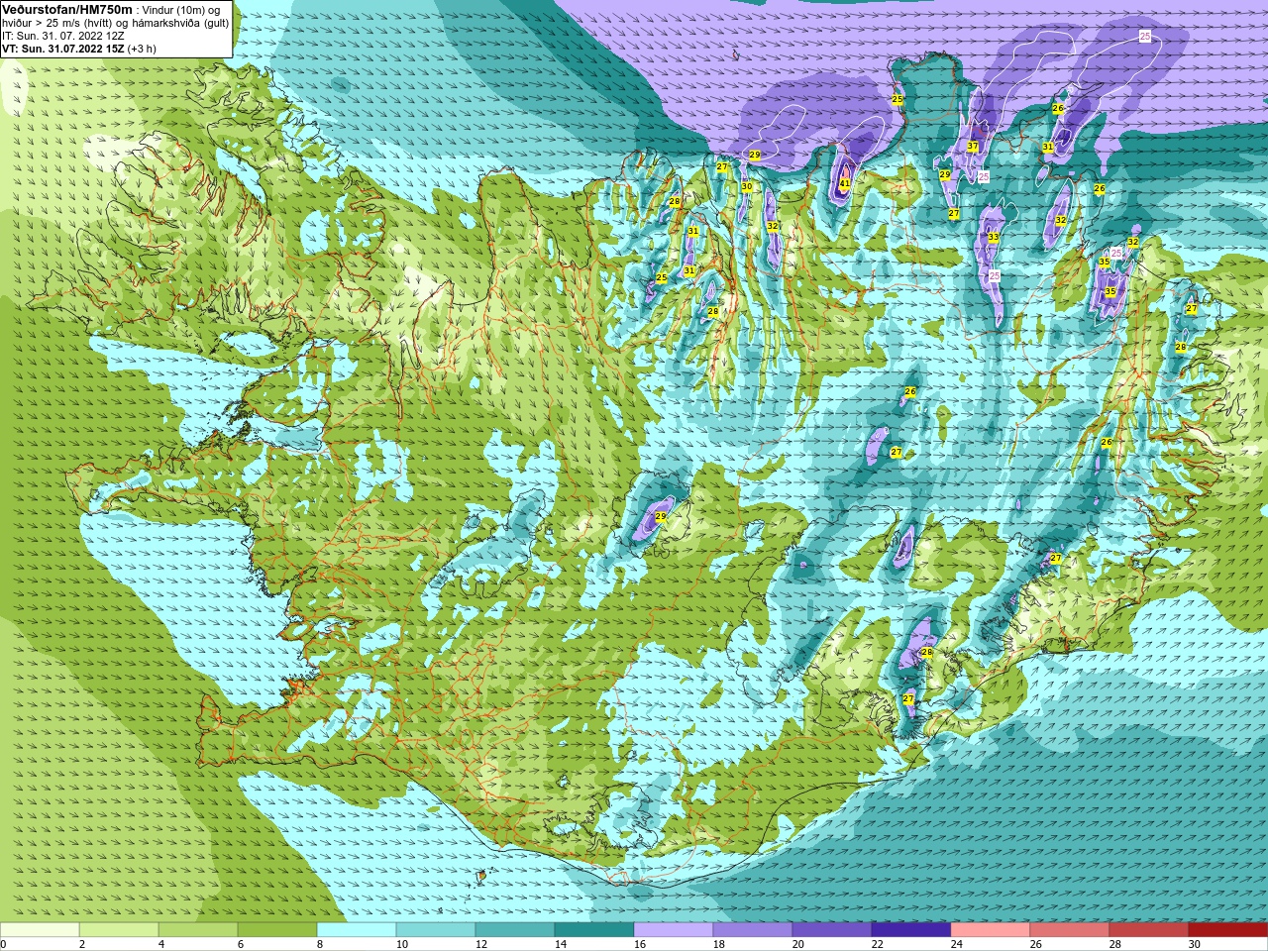Pick the 4–6 m/s green swatch

(198, 930)
